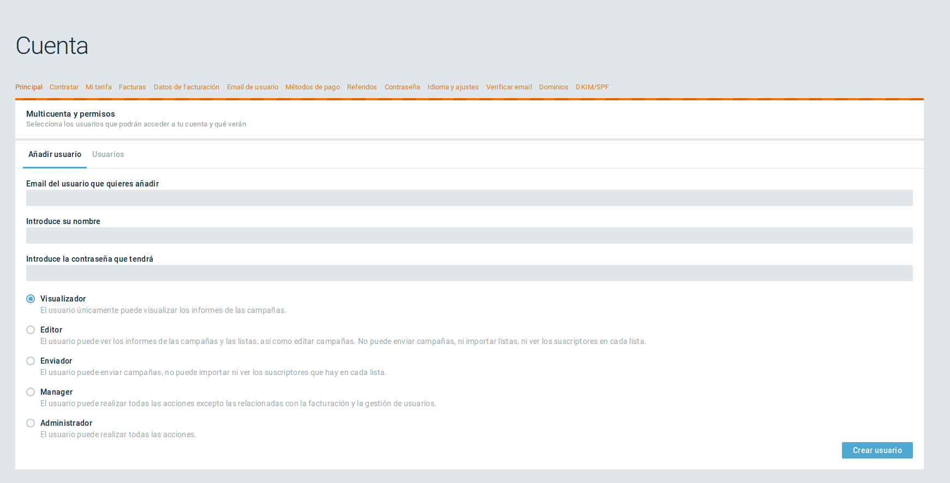Open the Contraseña settings link
950x483 pixels.
[402, 87]
